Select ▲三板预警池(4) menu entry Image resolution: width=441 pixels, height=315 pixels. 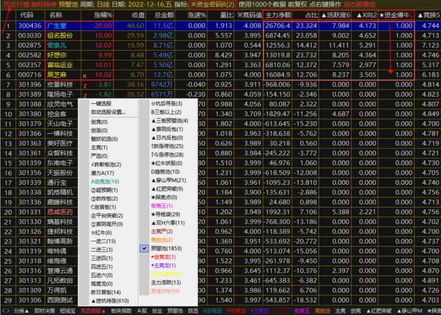point(170,120)
